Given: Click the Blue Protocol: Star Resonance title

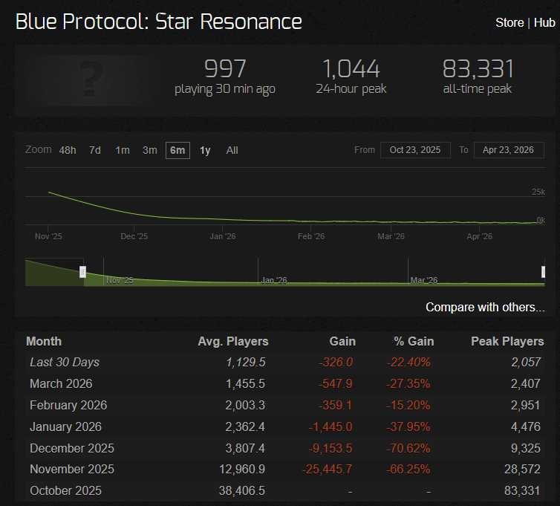Looking at the screenshot, I should 159,22.
